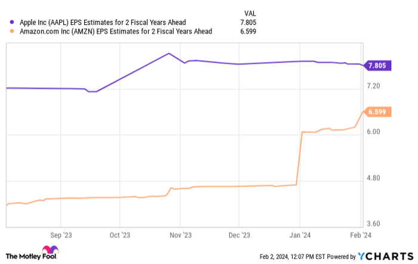Click the Nov '23 x-axis label
The height and width of the screenshot is (264, 418).
click(x=181, y=235)
